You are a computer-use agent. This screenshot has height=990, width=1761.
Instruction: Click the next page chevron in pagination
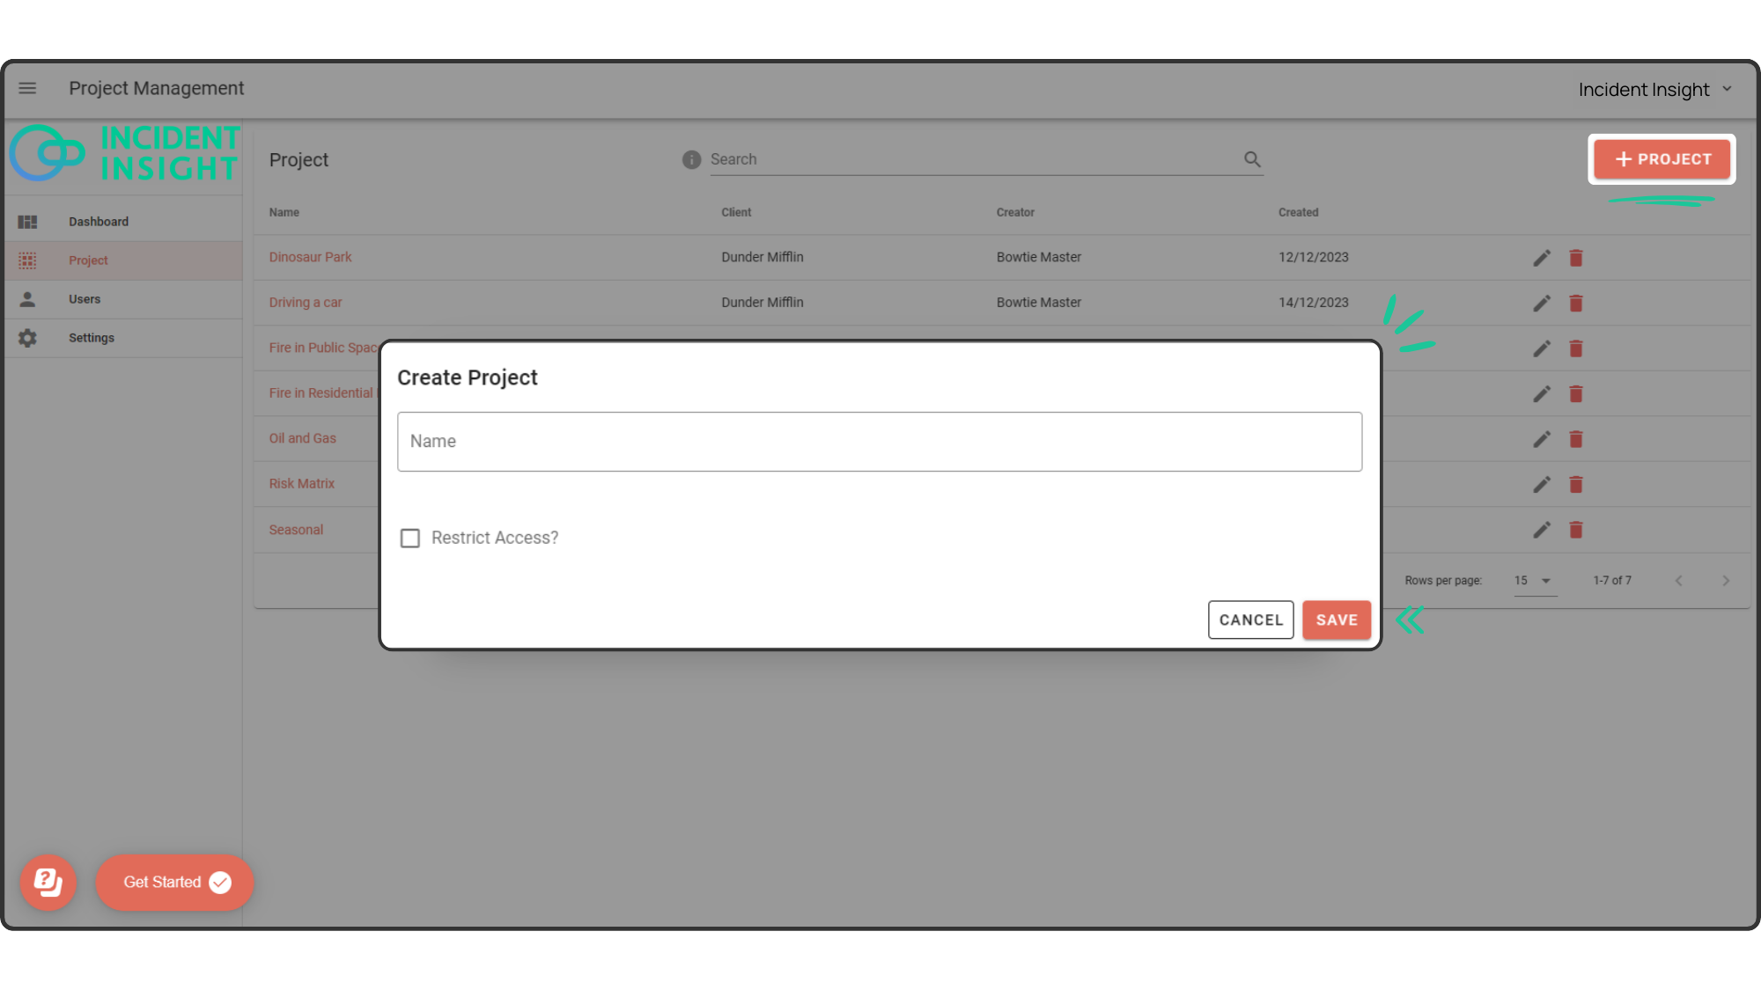[1726, 581]
